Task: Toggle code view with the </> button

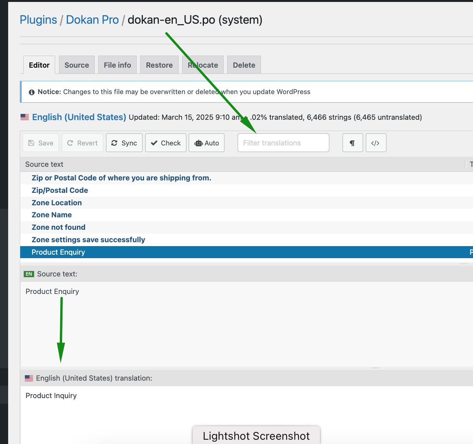Action: (x=376, y=143)
